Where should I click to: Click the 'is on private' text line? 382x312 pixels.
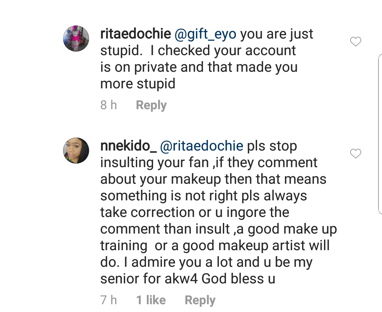199,67
